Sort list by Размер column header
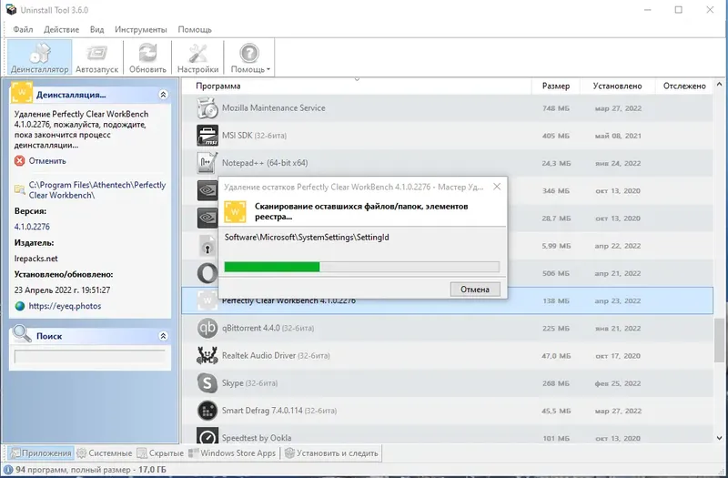Viewport: 728px width, 478px height. pos(556,86)
